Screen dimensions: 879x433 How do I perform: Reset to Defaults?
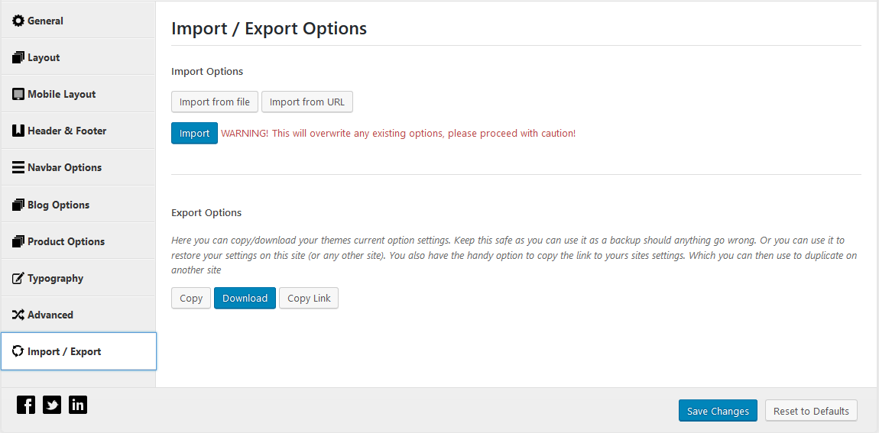pos(811,411)
